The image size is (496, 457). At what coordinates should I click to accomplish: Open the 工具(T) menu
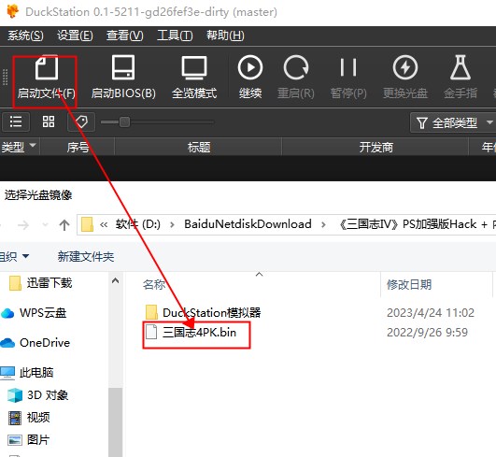coord(175,36)
